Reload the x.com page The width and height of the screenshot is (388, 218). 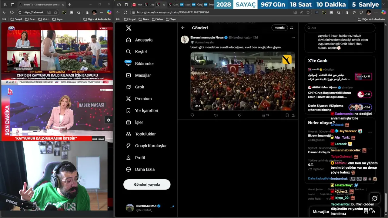[125, 12]
